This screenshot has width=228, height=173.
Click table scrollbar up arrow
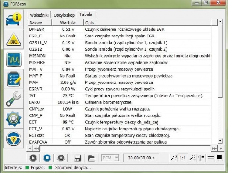[220, 22]
